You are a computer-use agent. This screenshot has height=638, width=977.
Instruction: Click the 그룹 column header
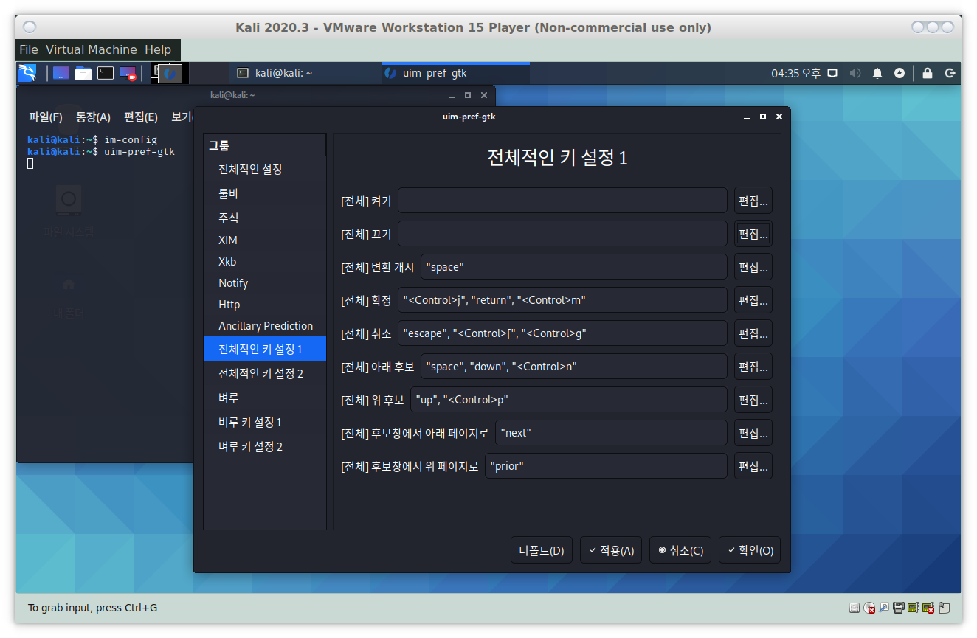[265, 145]
